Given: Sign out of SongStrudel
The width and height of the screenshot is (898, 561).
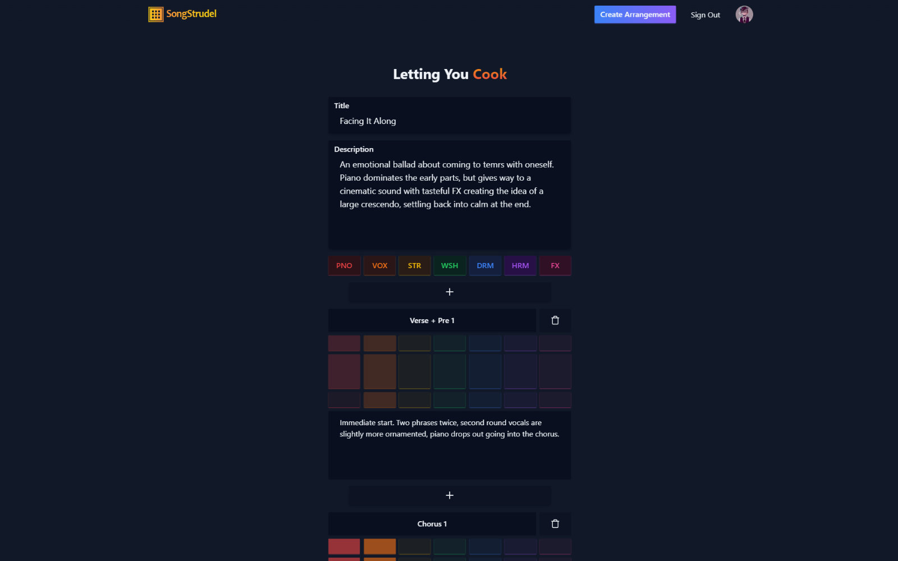Looking at the screenshot, I should pyautogui.click(x=705, y=15).
